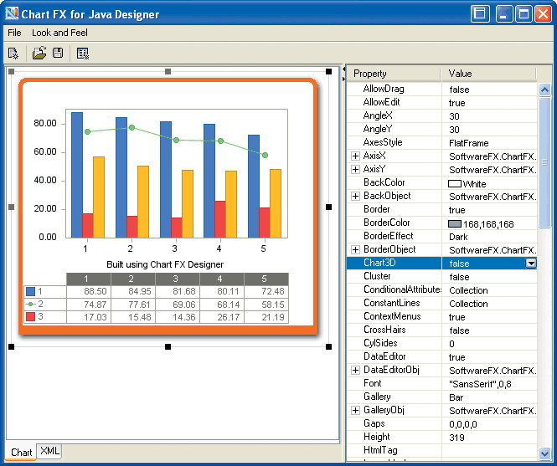The width and height of the screenshot is (557, 466).
Task: Click the AngleY value 30
Action: point(454,130)
